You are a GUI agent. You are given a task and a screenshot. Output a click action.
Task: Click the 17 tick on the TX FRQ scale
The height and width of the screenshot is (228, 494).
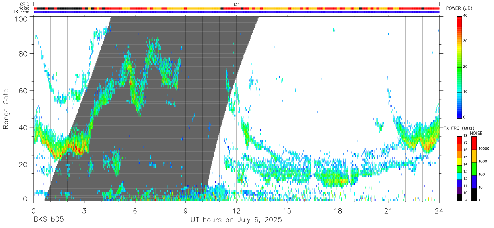click(x=465, y=143)
